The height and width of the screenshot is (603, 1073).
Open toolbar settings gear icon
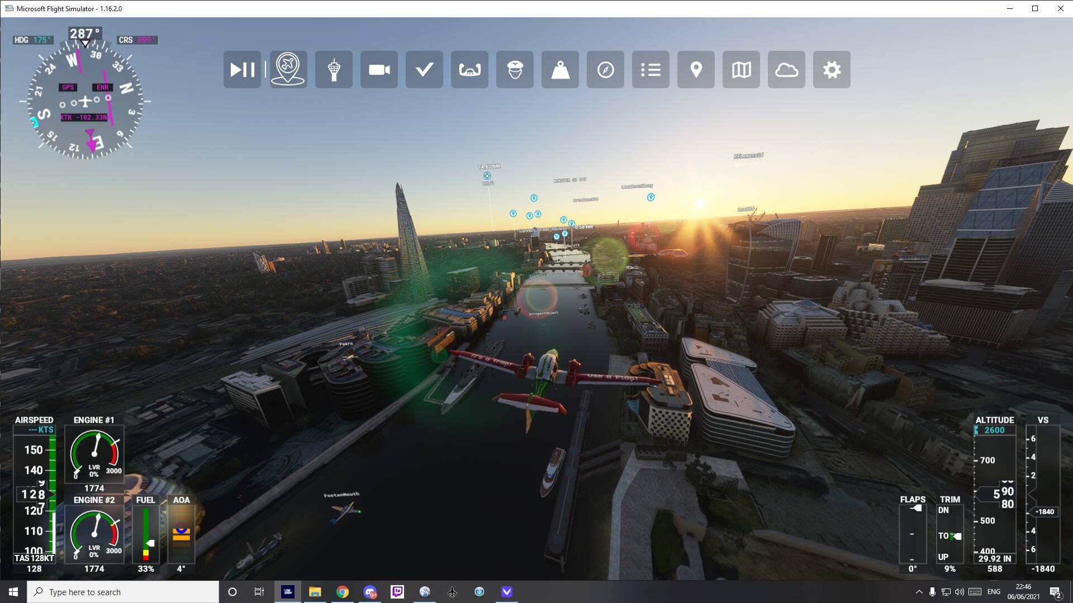[x=832, y=70]
